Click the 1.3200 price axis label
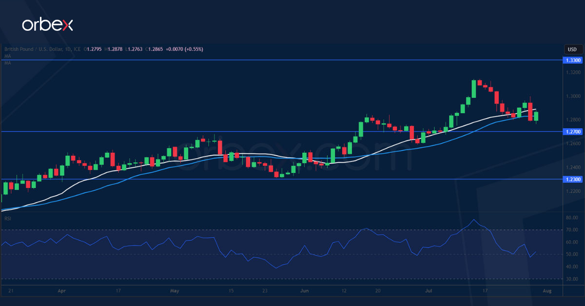 click(572, 72)
